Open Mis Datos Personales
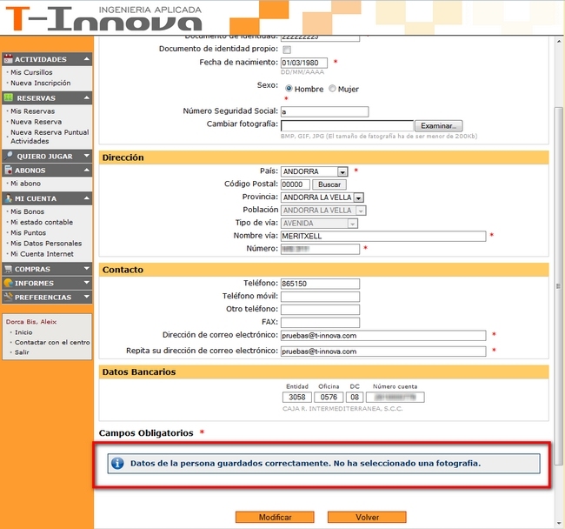This screenshot has height=529, width=565. (46, 244)
